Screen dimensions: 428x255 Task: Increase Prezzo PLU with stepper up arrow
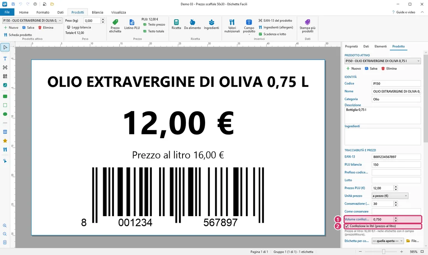coord(396,187)
